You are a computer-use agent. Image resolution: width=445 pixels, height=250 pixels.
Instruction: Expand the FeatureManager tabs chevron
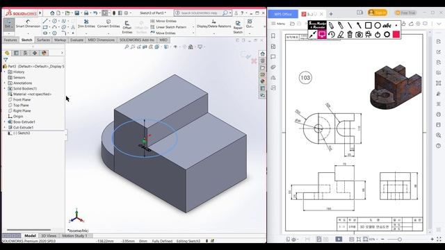[62, 53]
